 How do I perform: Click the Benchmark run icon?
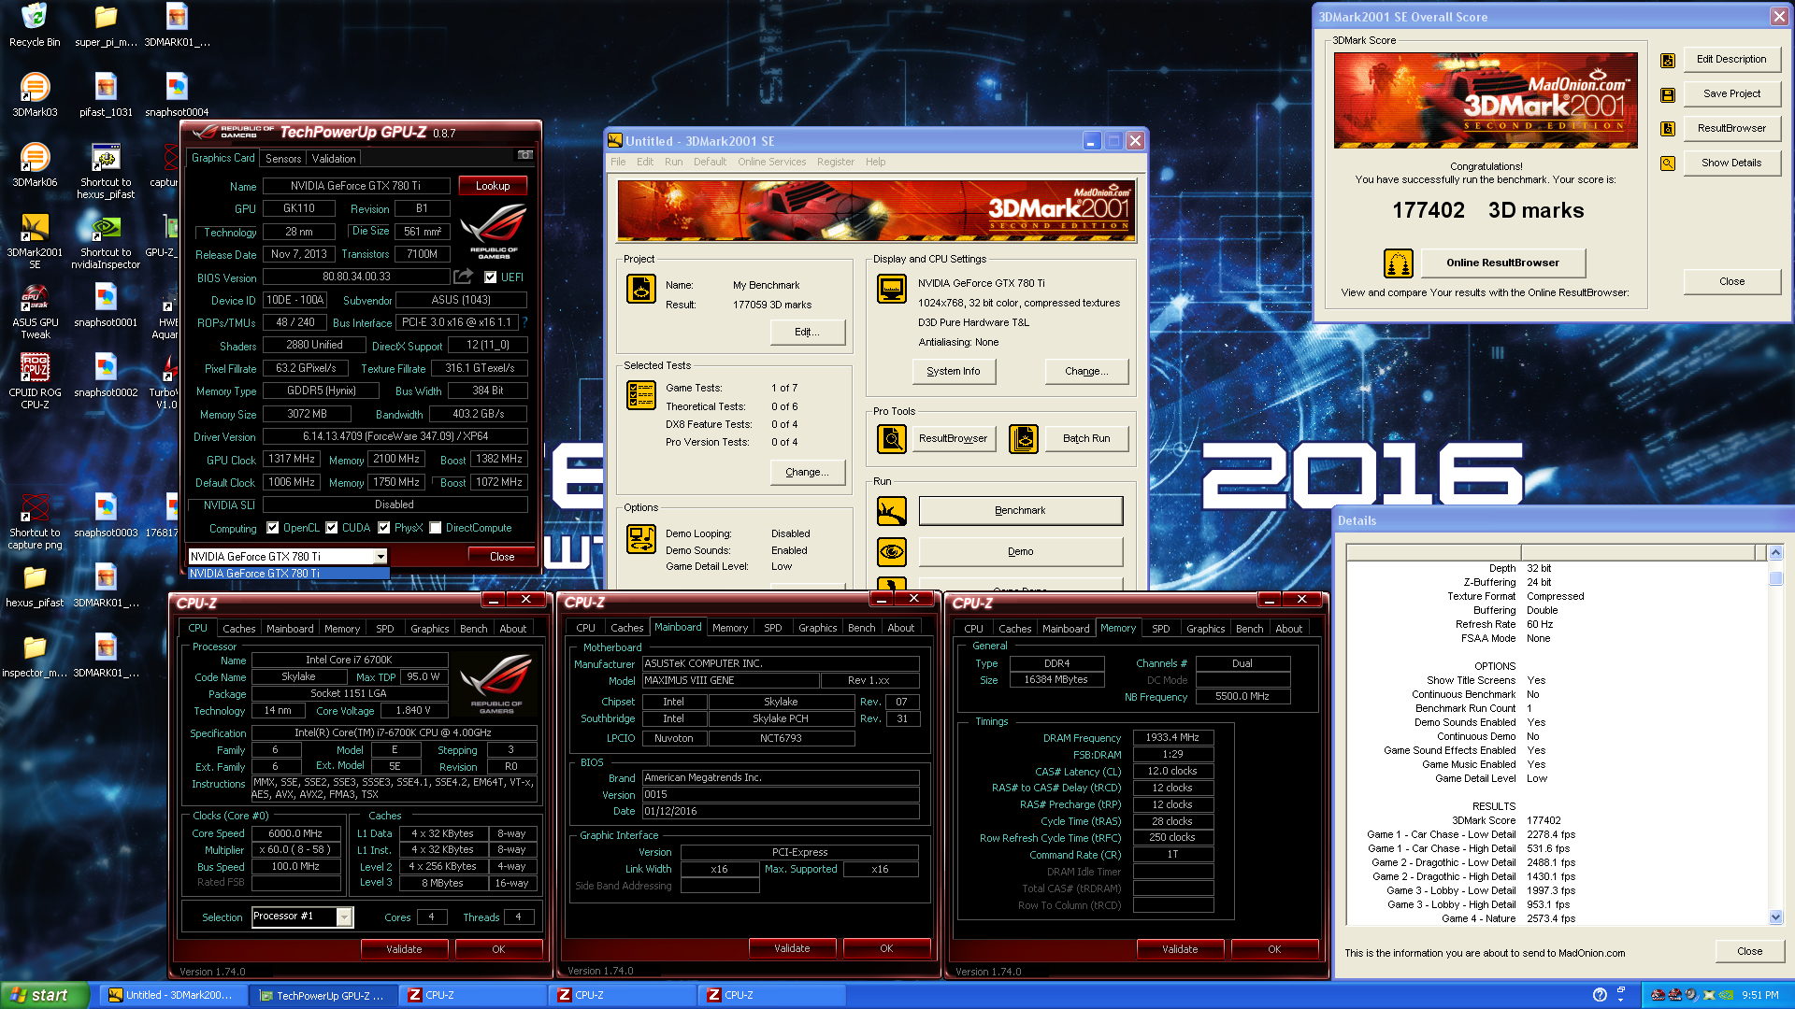pyautogui.click(x=891, y=511)
